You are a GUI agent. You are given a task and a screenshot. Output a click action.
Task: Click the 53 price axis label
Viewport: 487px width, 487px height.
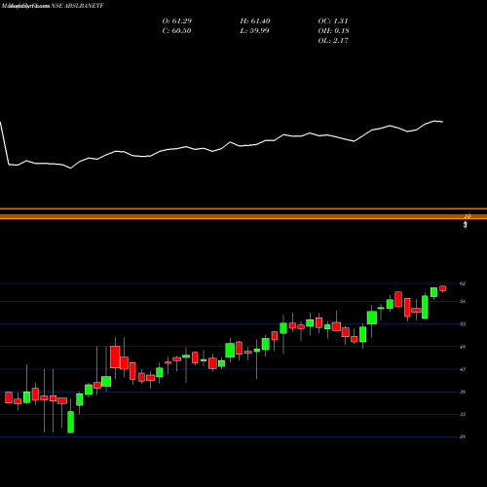(463, 324)
